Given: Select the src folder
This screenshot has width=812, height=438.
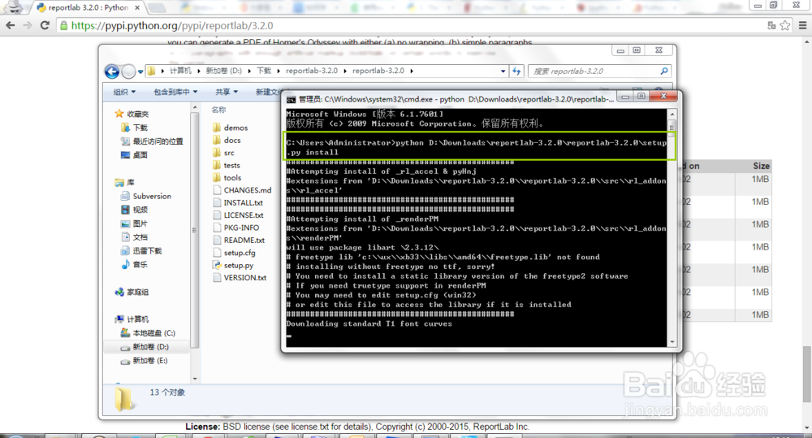Looking at the screenshot, I should (x=224, y=153).
